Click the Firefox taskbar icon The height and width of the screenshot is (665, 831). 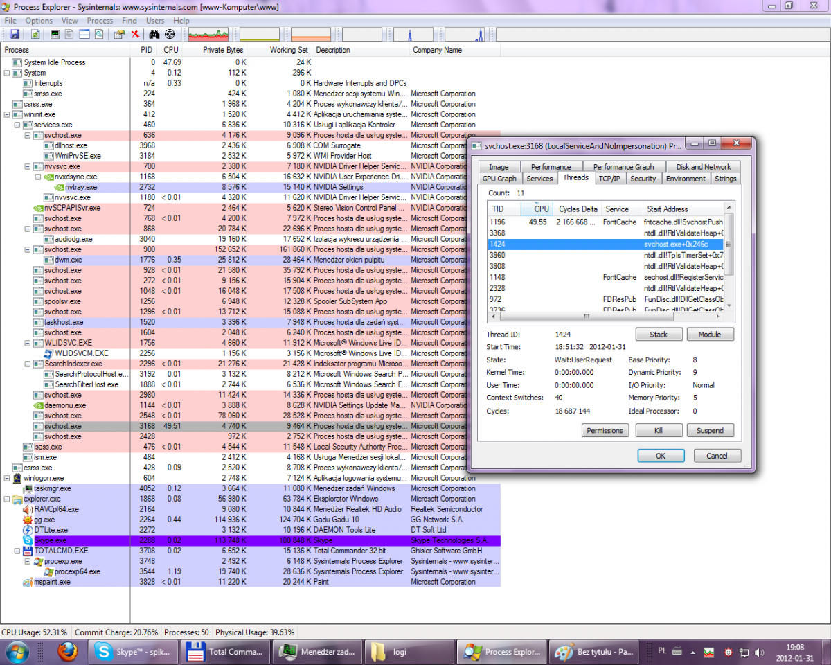(x=67, y=651)
